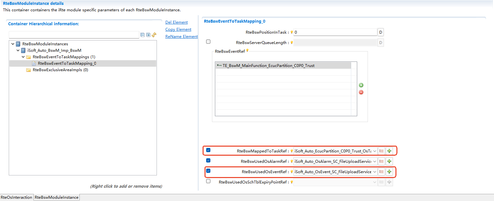The height and width of the screenshot is (201, 494).
Task: Click the ReName Element link
Action: [181, 37]
